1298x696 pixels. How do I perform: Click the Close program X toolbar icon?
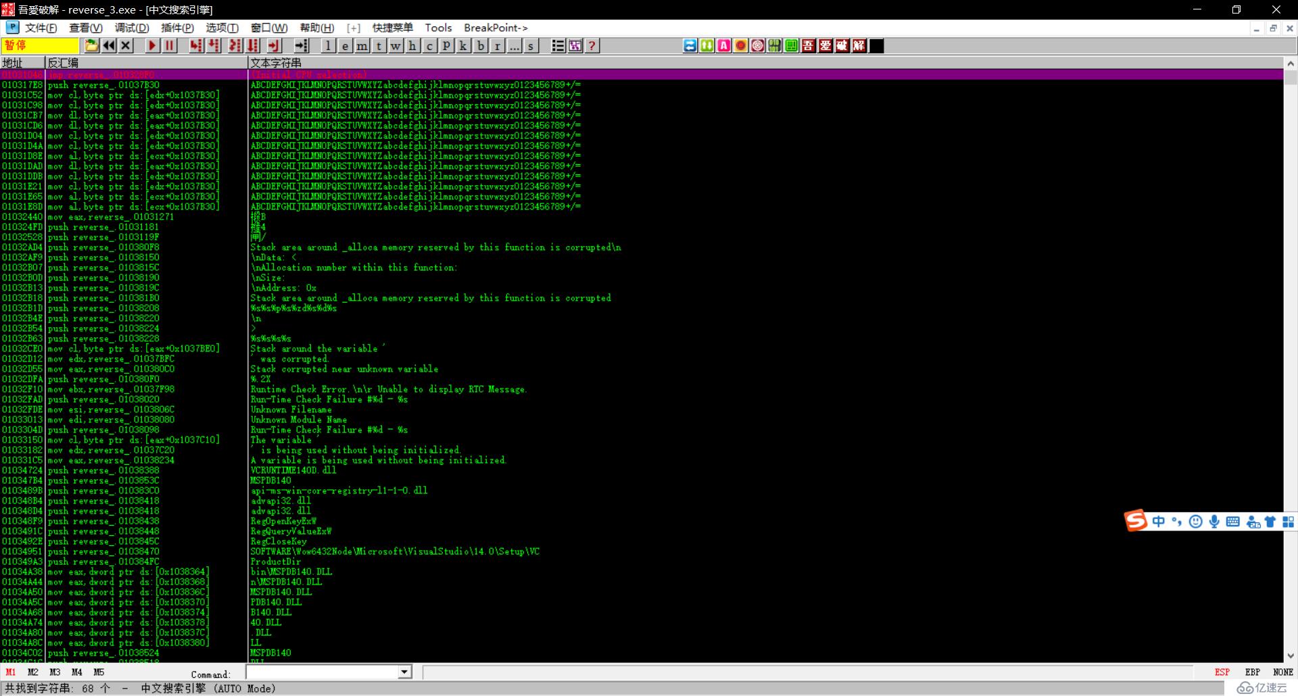[126, 45]
